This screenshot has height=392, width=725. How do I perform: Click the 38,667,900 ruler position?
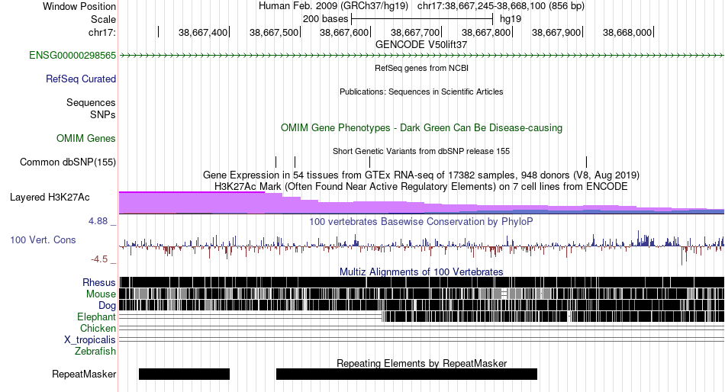[556, 32]
